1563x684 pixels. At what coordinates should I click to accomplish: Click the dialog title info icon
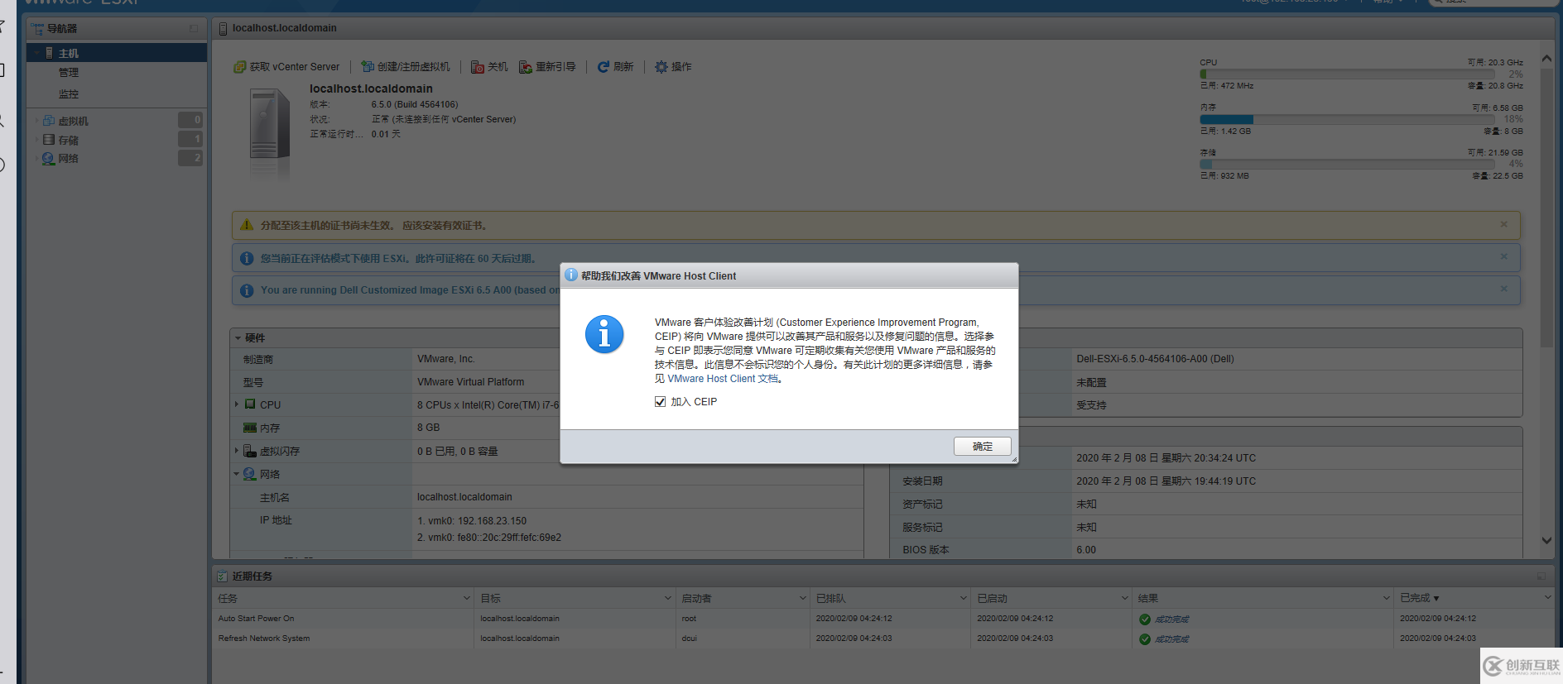tap(571, 275)
